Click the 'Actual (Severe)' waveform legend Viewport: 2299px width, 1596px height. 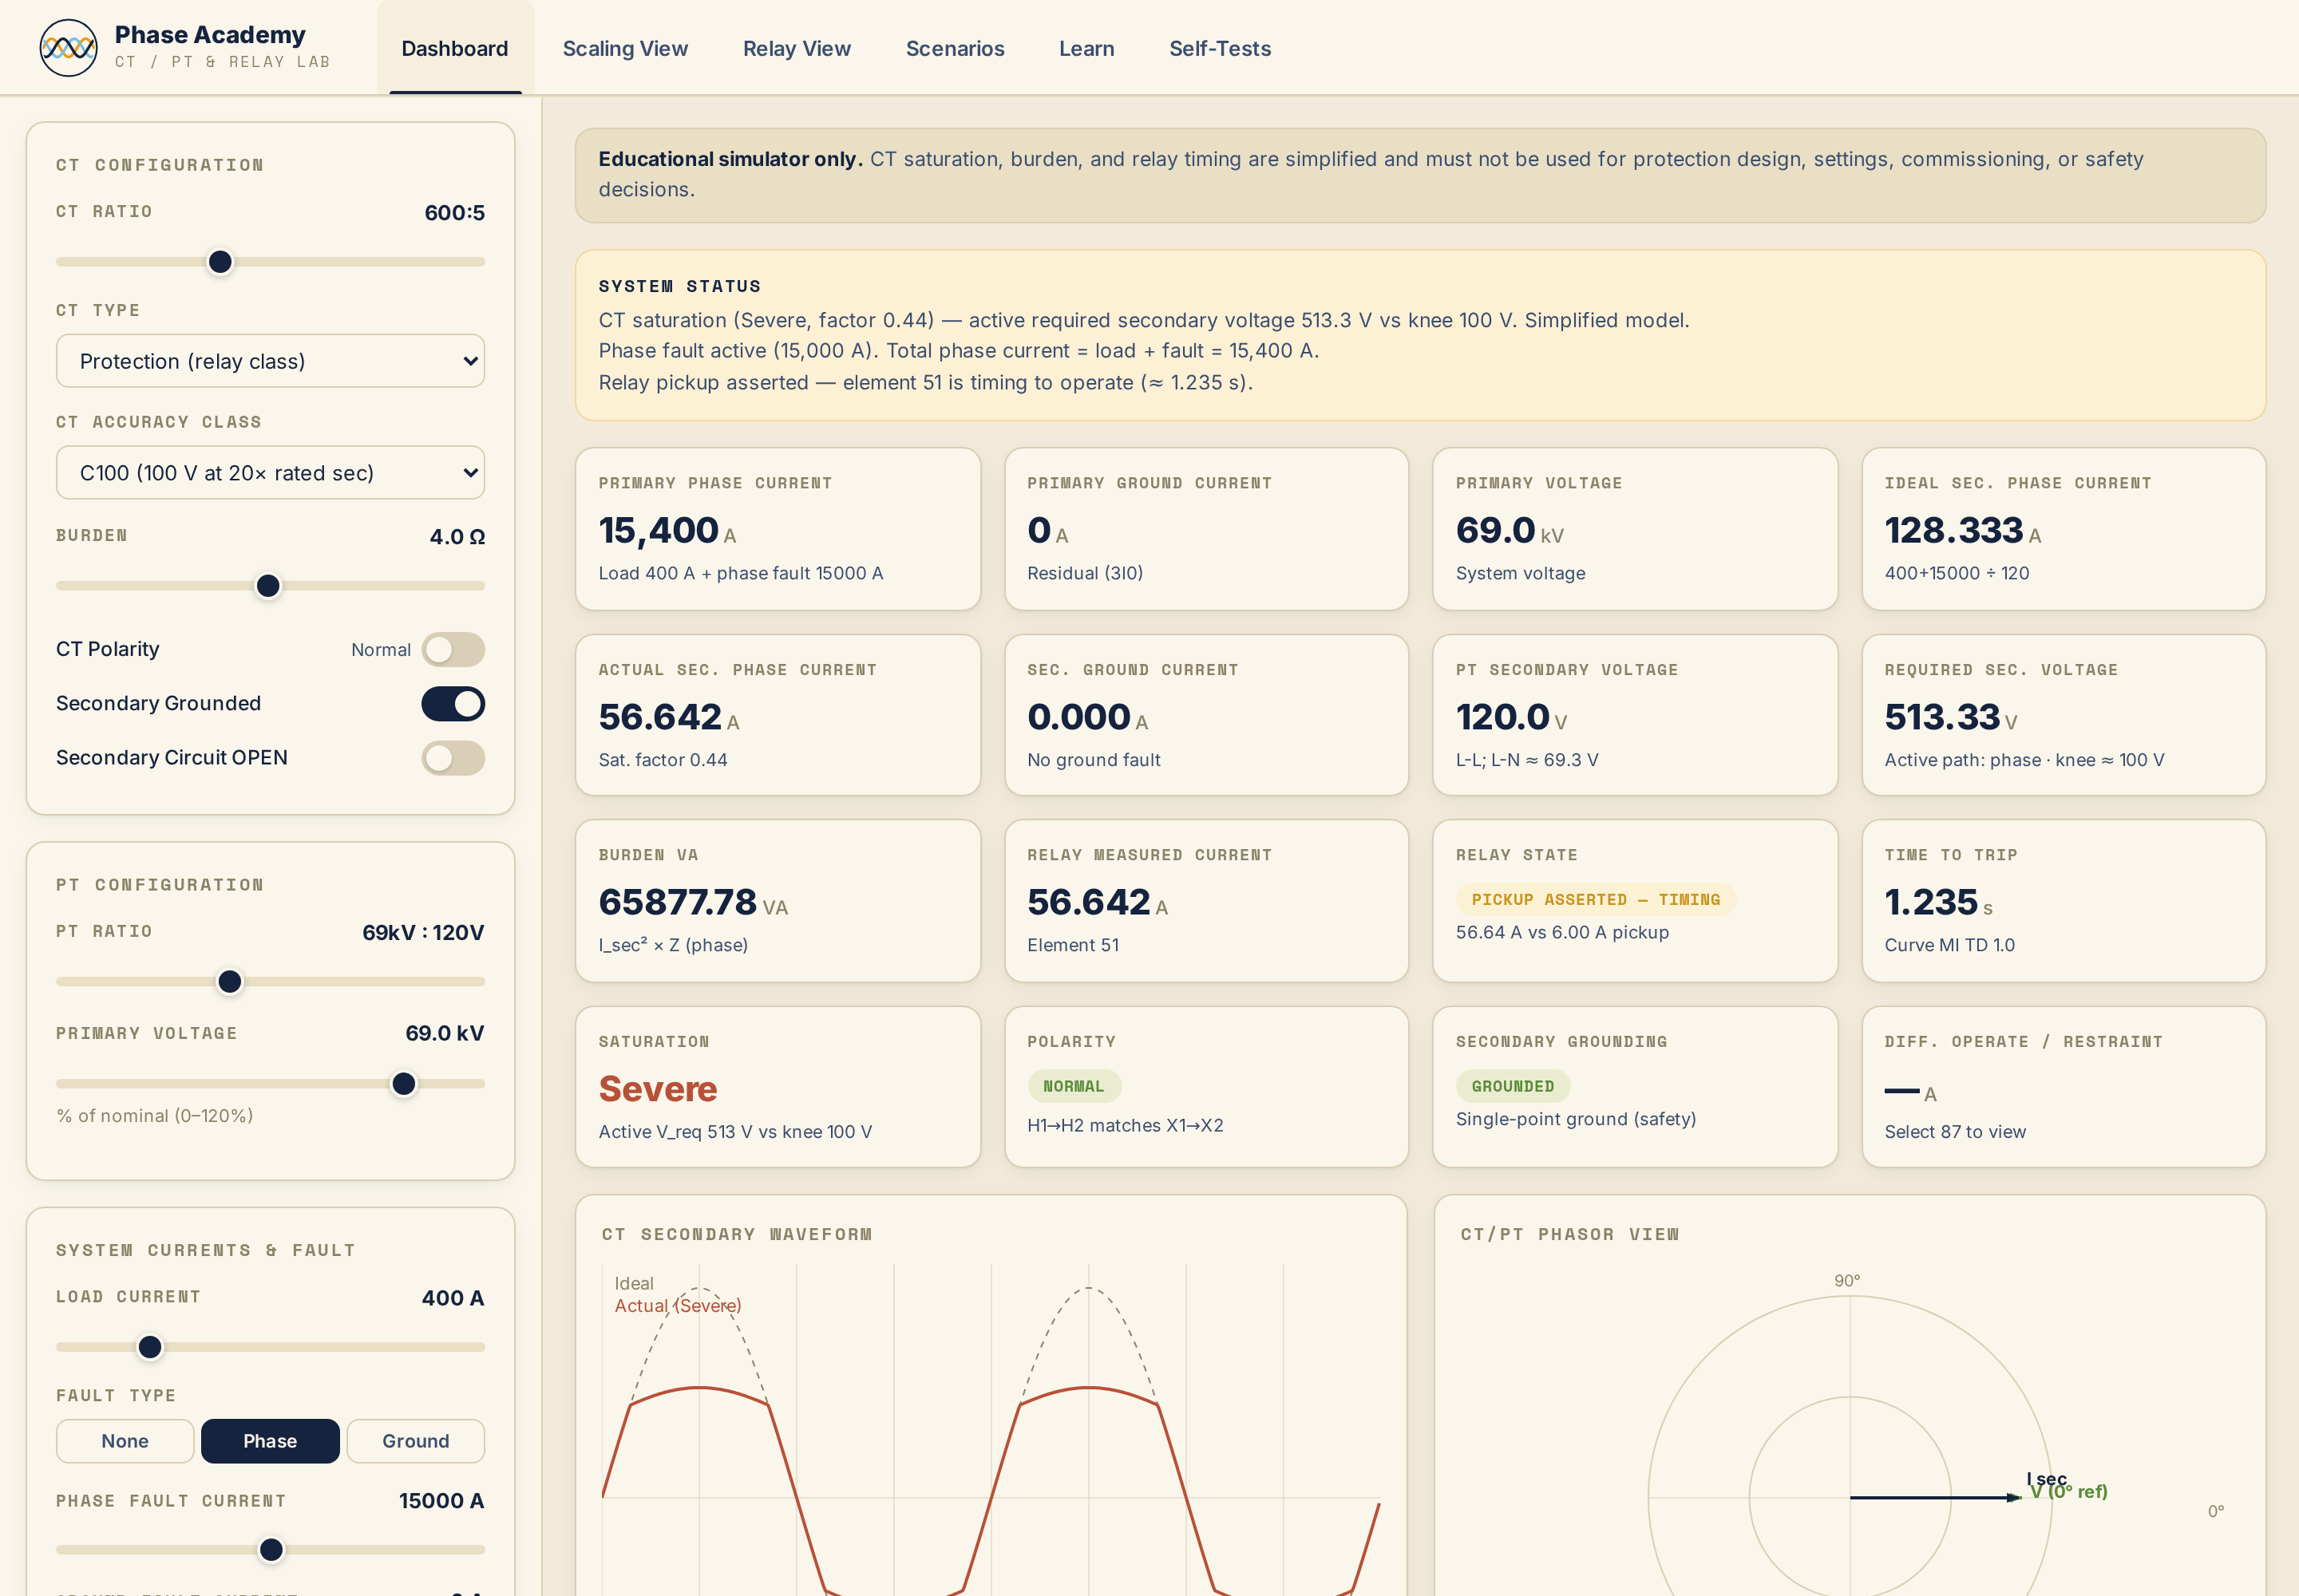pos(677,1306)
